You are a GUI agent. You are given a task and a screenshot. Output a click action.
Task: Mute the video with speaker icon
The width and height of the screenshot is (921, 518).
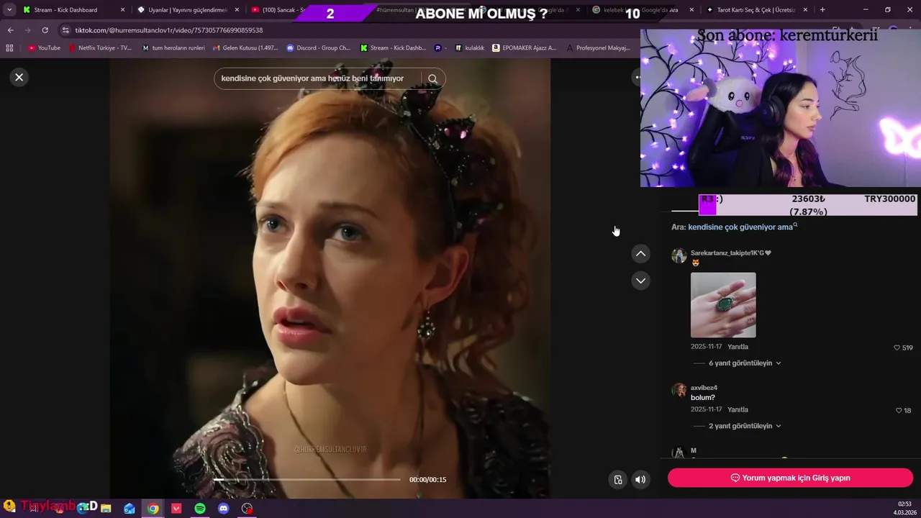(x=640, y=480)
